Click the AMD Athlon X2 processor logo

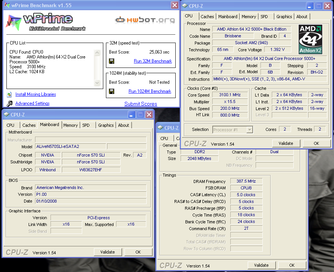[310, 39]
